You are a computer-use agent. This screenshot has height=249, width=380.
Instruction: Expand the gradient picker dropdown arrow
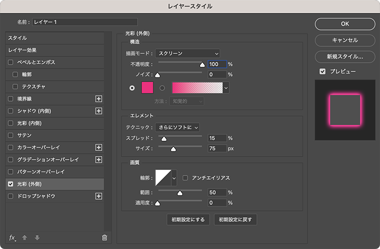(x=226, y=88)
